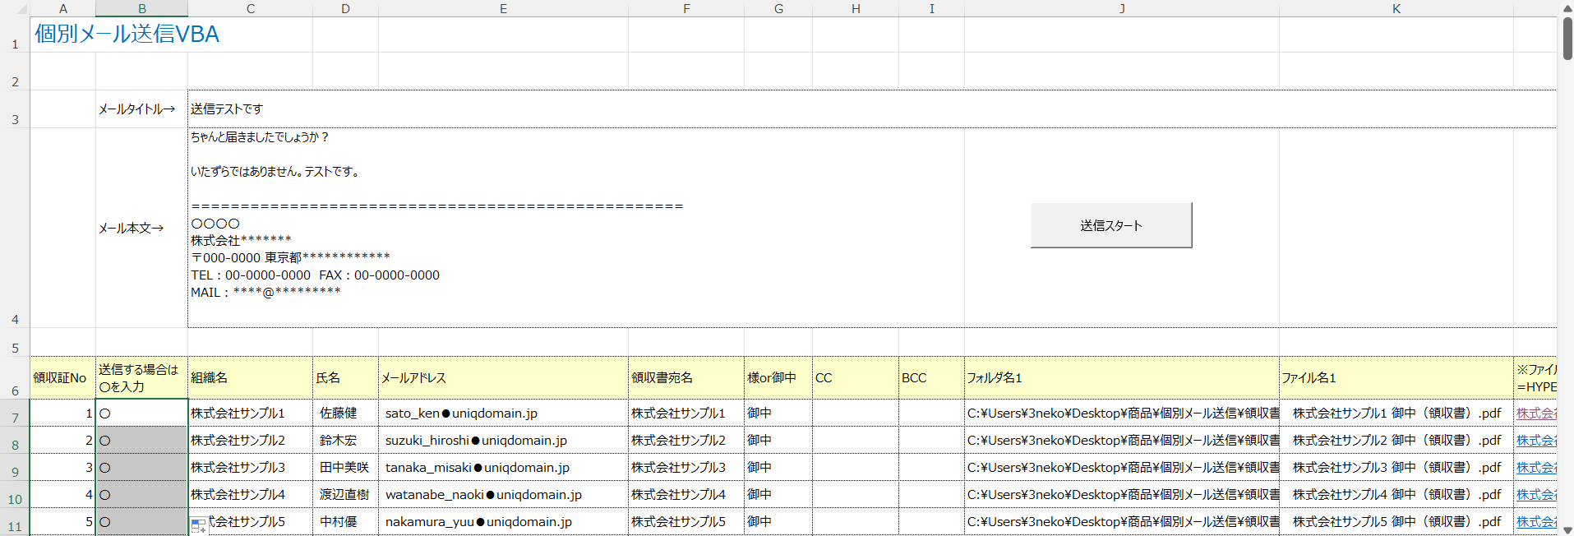Click the vertical scrollbar thumb

(1567, 38)
